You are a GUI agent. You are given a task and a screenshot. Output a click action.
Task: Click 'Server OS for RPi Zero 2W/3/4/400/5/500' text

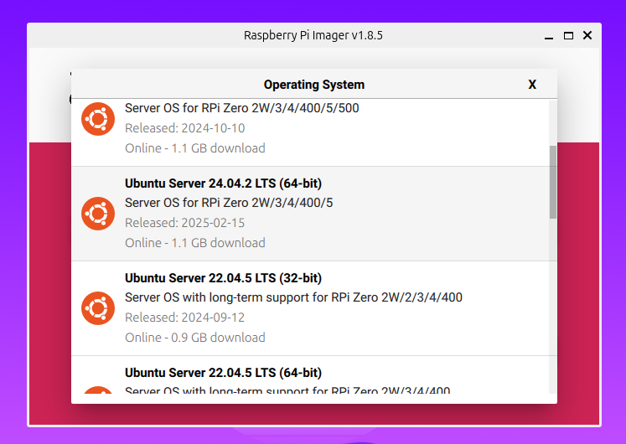241,108
